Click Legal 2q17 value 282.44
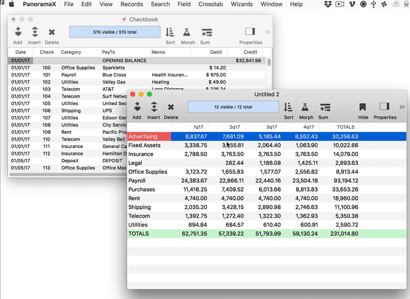The width and height of the screenshot is (410, 299). (234, 163)
